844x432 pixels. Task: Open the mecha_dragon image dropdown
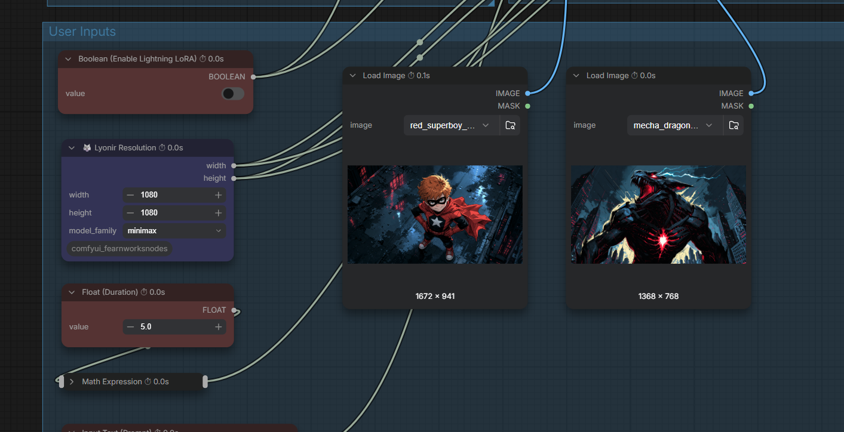[x=675, y=125]
